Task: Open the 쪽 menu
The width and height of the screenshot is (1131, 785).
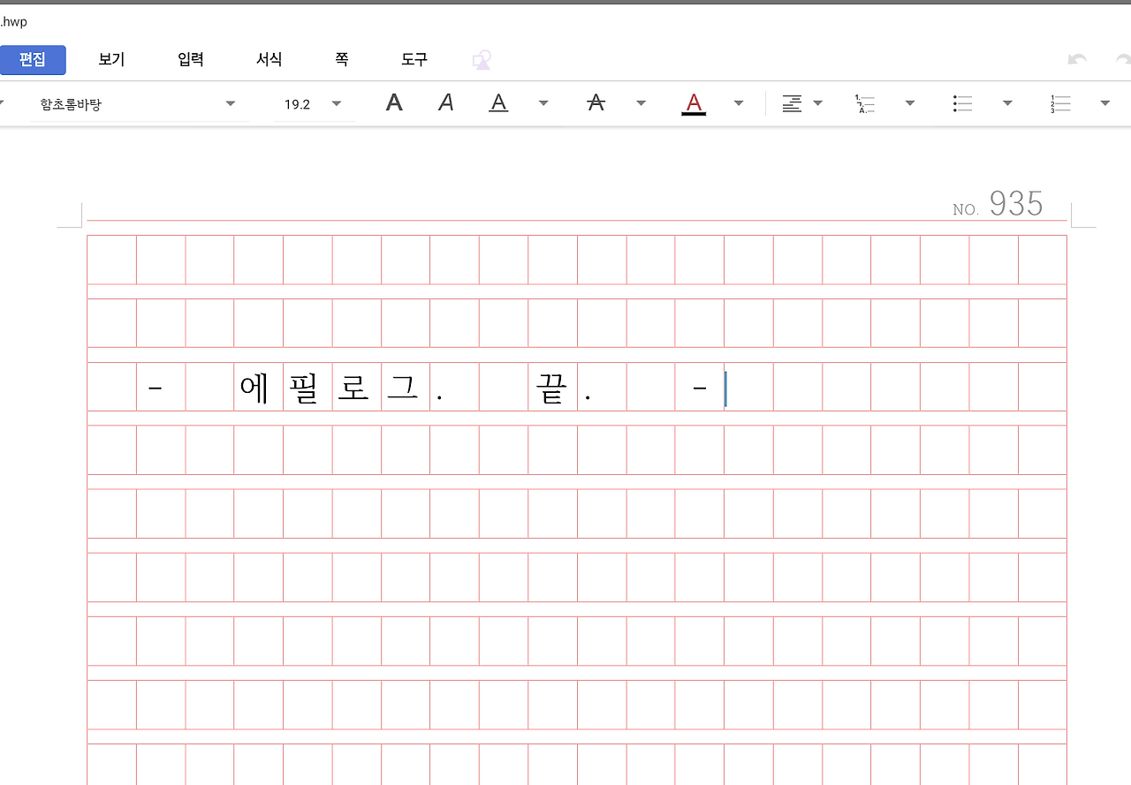Action: [x=342, y=60]
